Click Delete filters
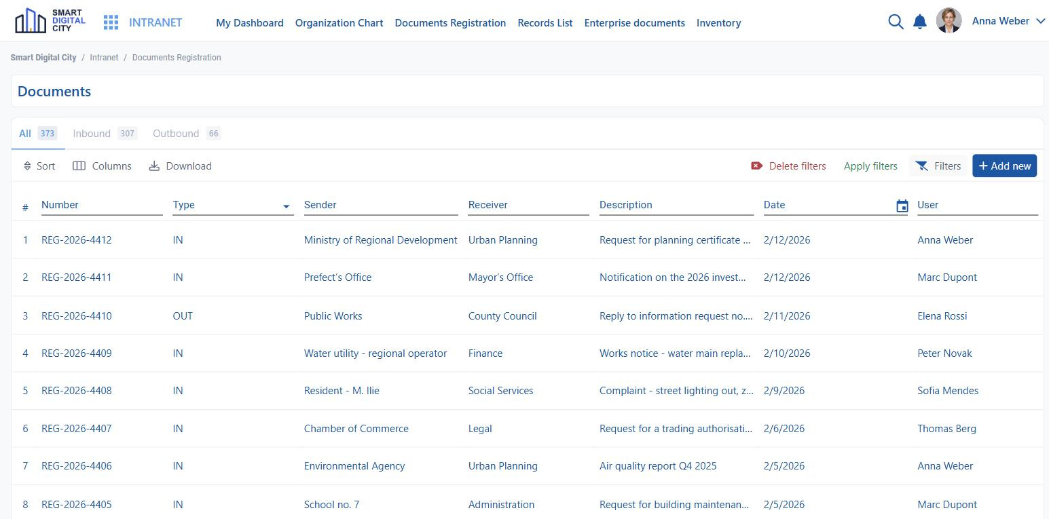The height and width of the screenshot is (519, 1049). [788, 166]
